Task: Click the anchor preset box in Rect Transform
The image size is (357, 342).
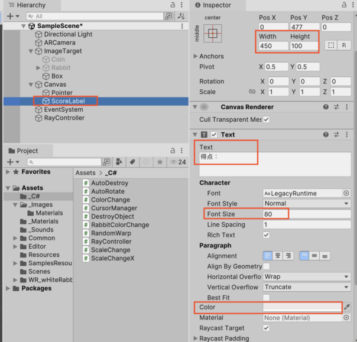Action: 213,33
